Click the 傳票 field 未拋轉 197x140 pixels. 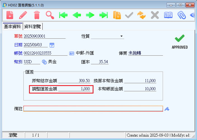(146, 53)
